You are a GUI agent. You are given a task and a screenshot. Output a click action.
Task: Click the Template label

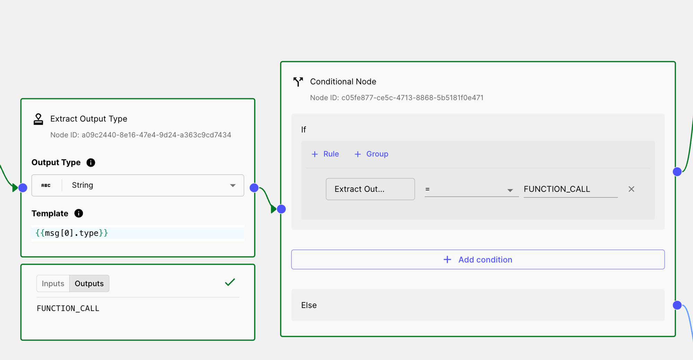point(50,214)
